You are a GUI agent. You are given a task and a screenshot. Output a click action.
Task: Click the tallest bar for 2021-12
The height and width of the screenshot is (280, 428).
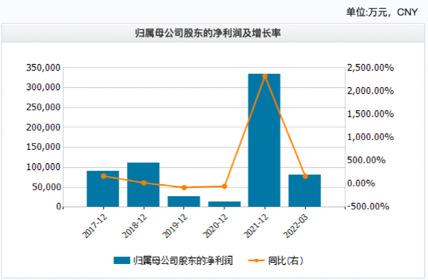pyautogui.click(x=264, y=141)
